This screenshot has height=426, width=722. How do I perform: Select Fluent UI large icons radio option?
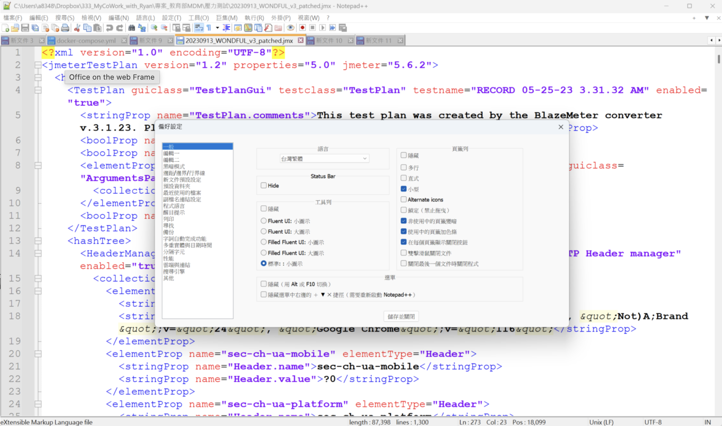click(264, 231)
